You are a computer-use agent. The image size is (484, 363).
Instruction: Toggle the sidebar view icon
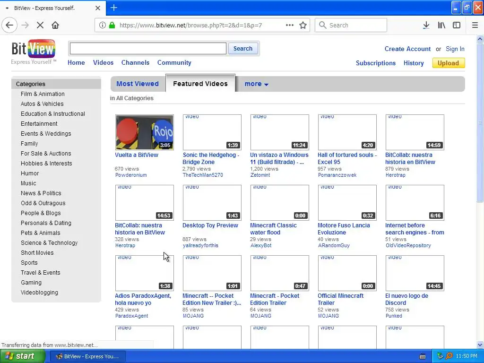pos(457,26)
